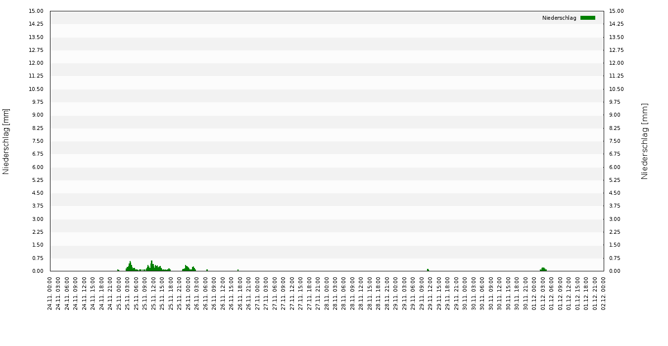Screen dimensions: 668x346
Task: Select the isolated bar at 29.11. 12:00
Action: point(428,270)
